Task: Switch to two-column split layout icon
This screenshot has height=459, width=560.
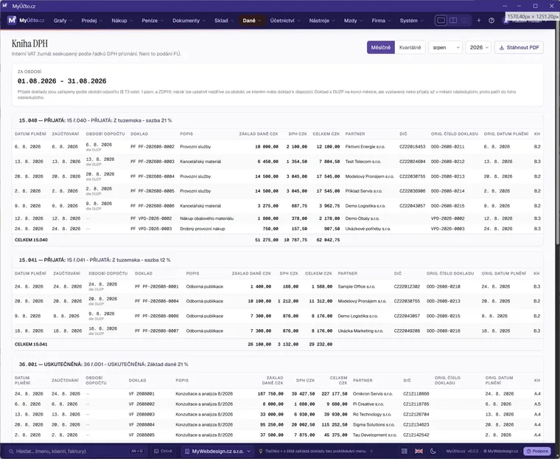Action: (x=453, y=21)
